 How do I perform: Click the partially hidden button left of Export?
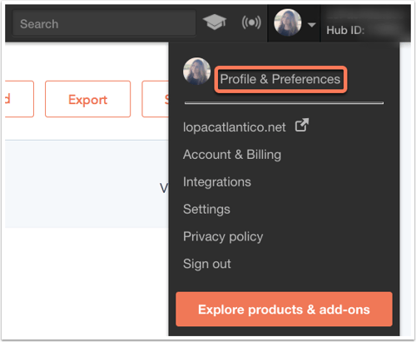point(19,99)
